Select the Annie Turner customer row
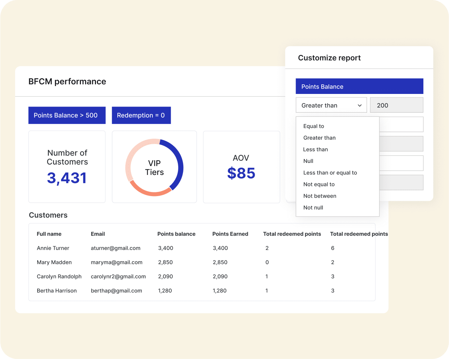This screenshot has height=359, width=449. tap(53, 248)
